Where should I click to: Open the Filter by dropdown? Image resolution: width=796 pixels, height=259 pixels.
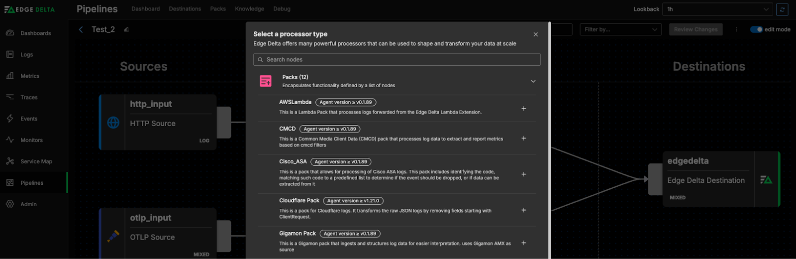tap(620, 29)
